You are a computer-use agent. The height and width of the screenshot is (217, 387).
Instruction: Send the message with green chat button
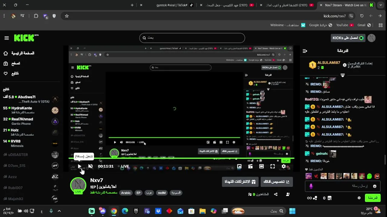pos(372,198)
